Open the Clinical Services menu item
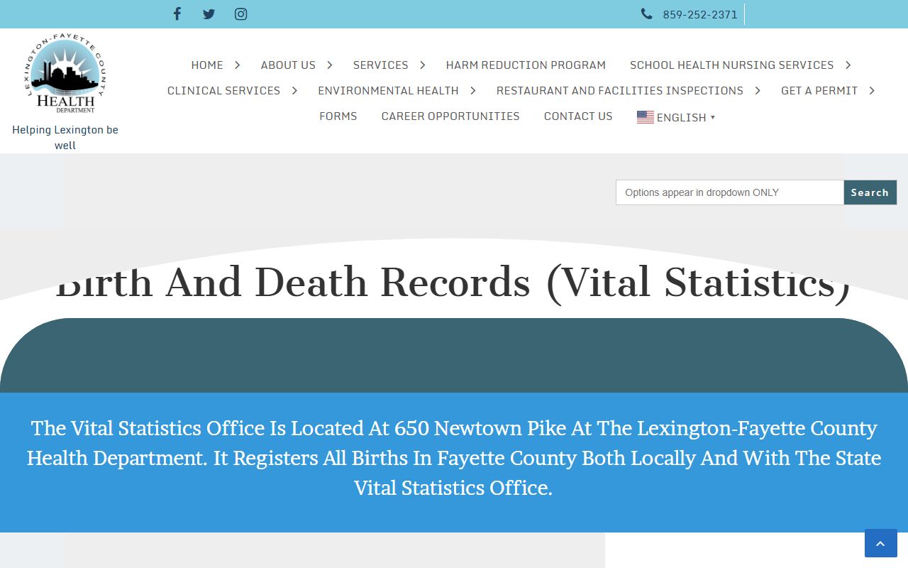Screen dimensions: 908x568 pos(223,90)
